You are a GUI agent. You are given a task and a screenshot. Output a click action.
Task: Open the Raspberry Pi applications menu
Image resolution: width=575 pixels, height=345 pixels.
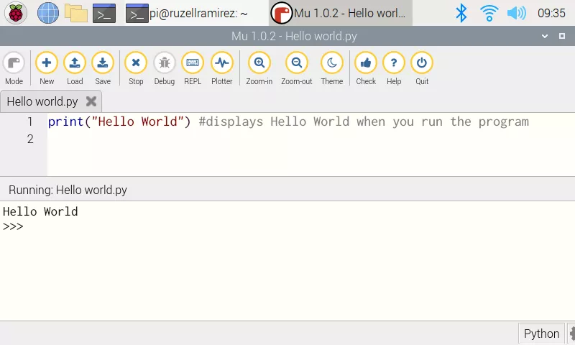click(x=16, y=13)
